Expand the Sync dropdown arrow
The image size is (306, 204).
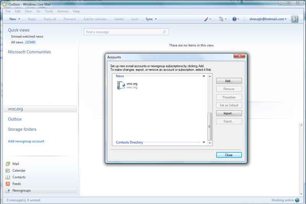coord(156,19)
